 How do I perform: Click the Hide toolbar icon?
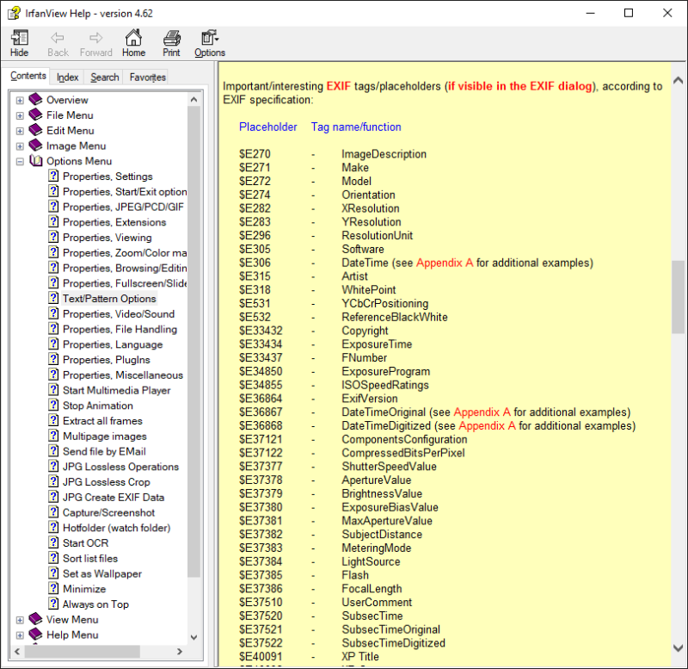pyautogui.click(x=19, y=38)
